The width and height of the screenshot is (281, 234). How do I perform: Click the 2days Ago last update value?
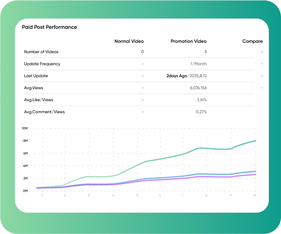click(x=177, y=76)
